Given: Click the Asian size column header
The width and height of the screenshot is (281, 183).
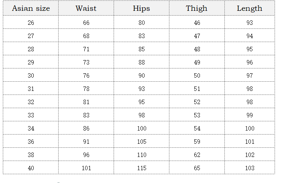Looking at the screenshot, I should (x=31, y=8).
